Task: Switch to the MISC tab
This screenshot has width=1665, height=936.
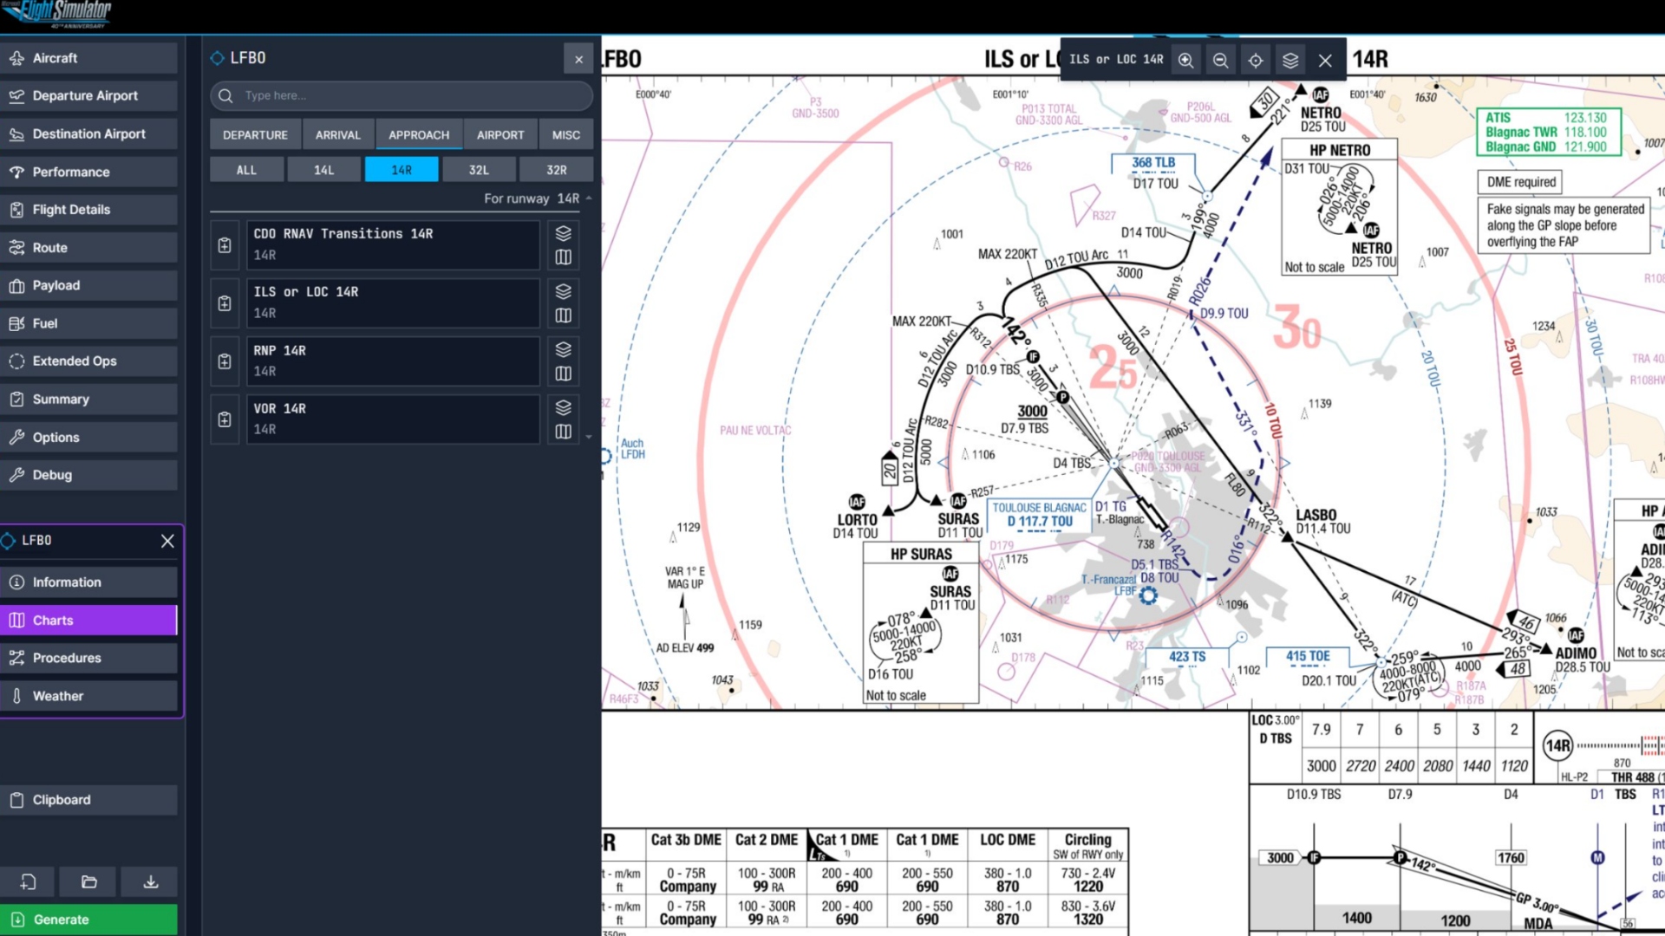Action: [566, 135]
